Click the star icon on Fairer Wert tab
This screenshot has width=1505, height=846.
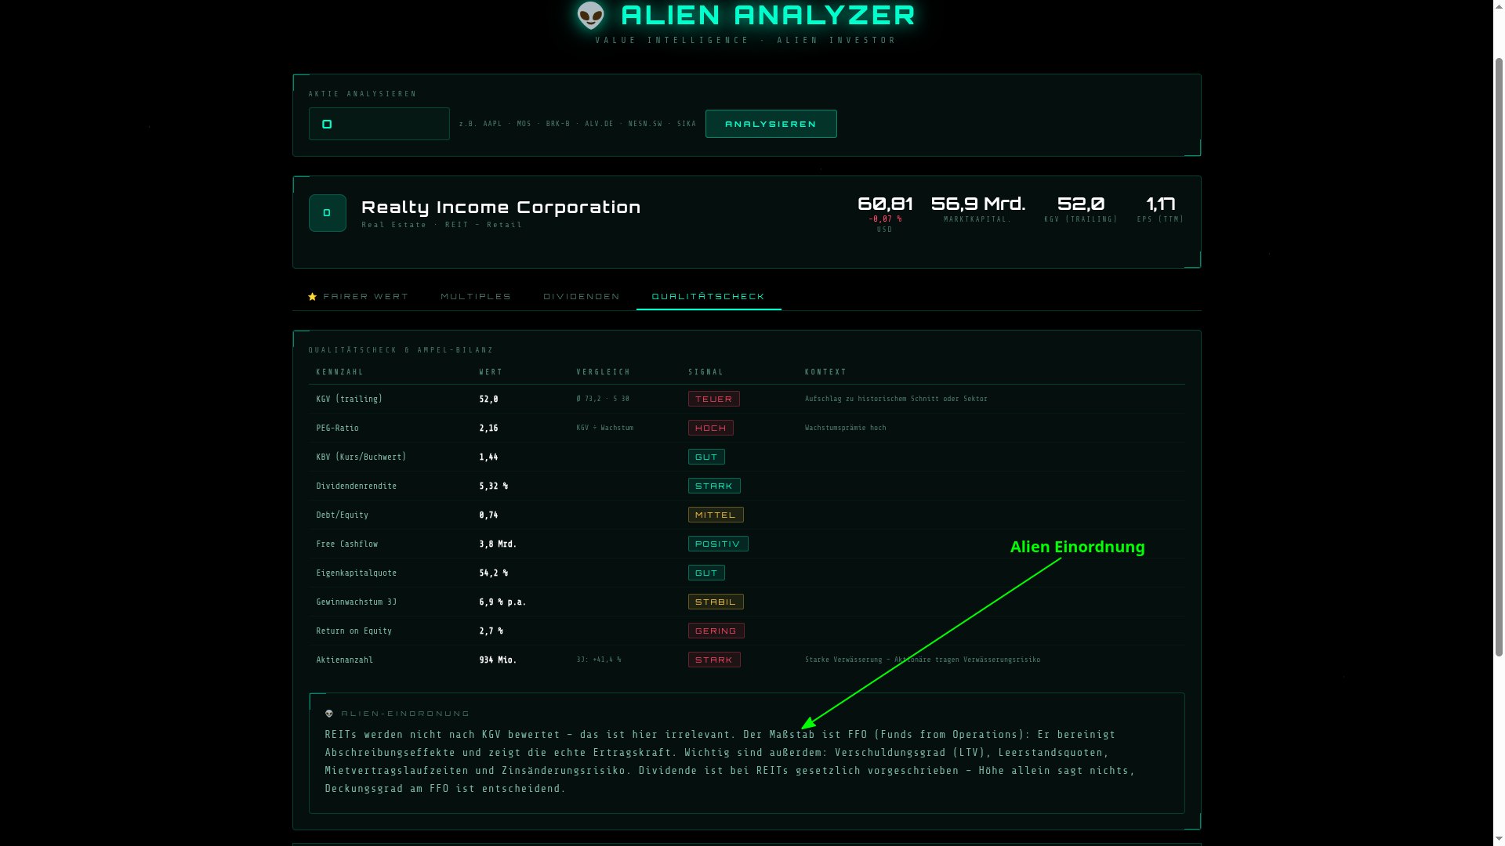pyautogui.click(x=313, y=297)
